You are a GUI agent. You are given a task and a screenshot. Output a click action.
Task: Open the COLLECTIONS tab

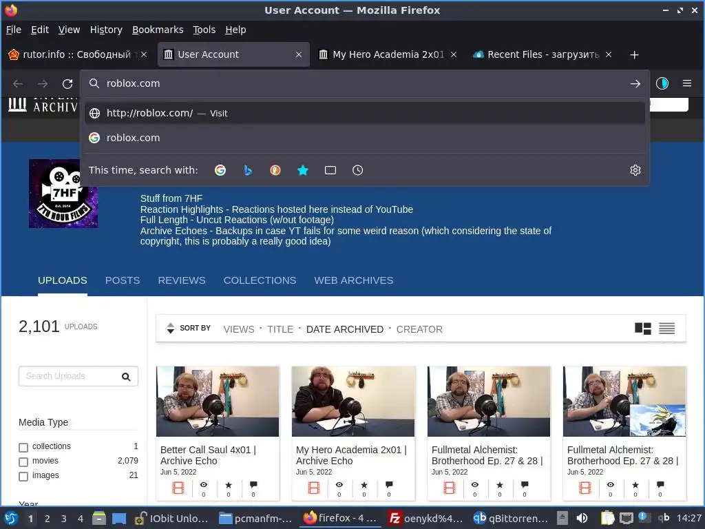tap(260, 280)
